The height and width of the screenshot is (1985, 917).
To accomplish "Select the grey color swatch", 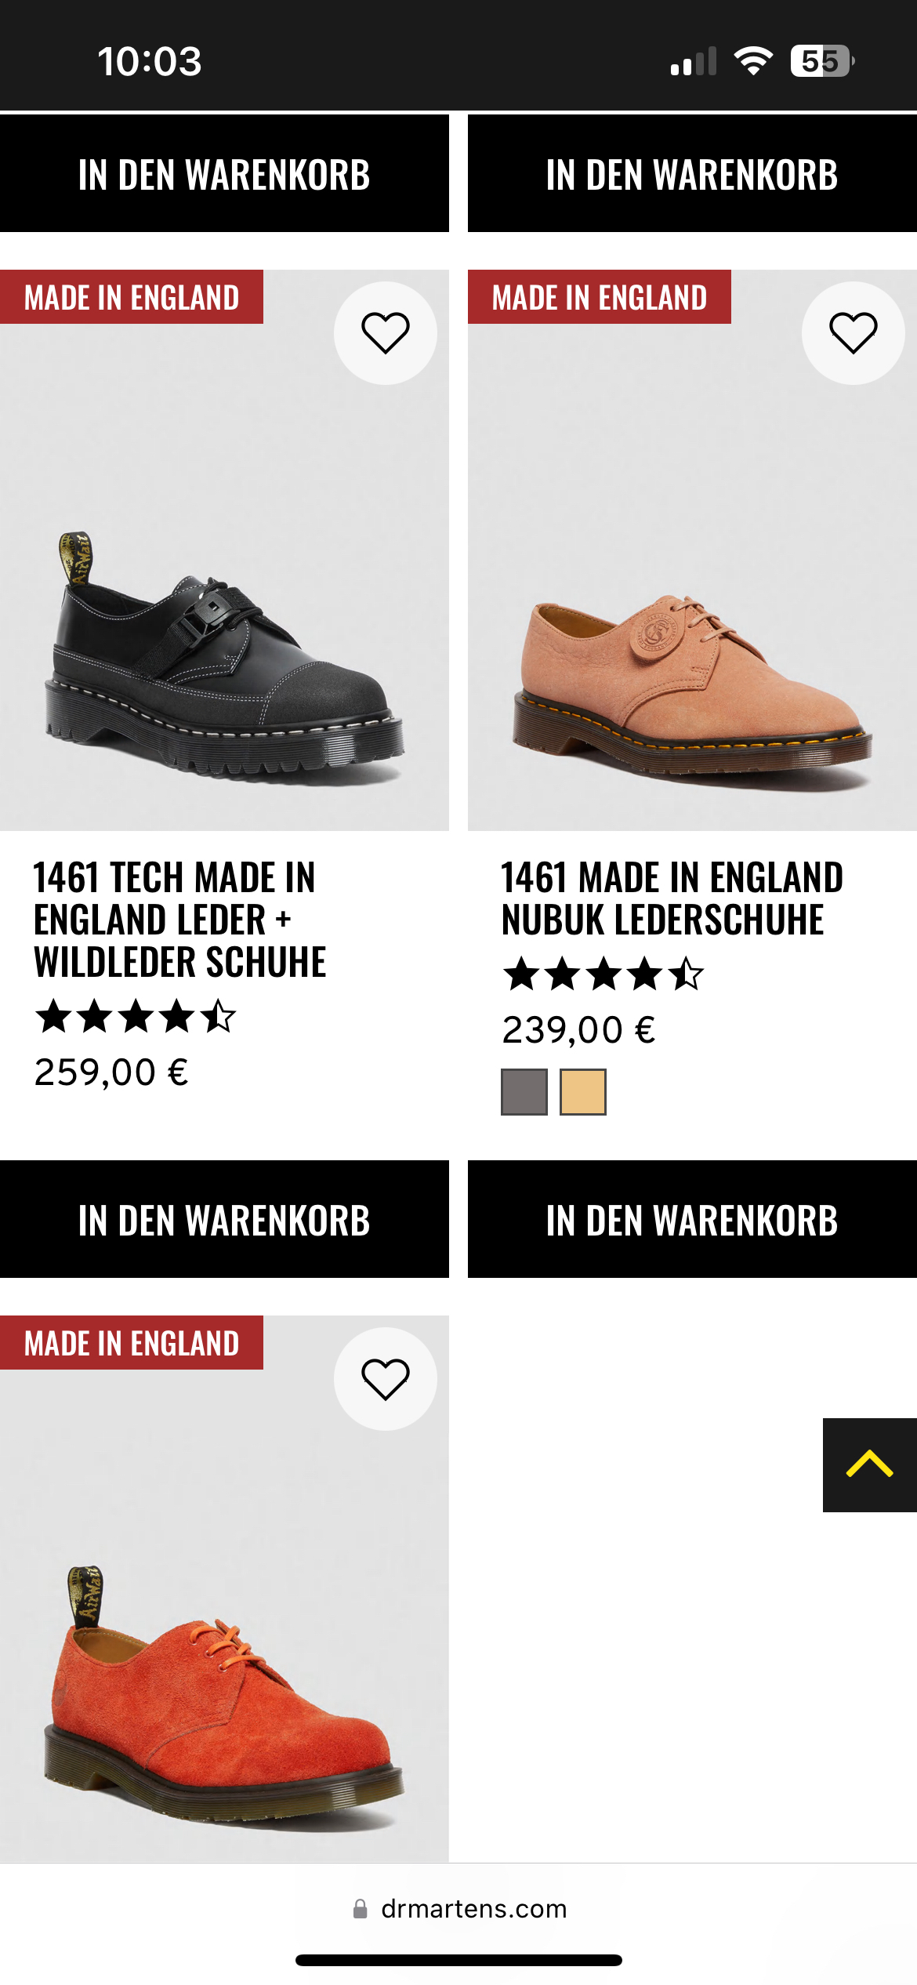I will (x=524, y=1091).
